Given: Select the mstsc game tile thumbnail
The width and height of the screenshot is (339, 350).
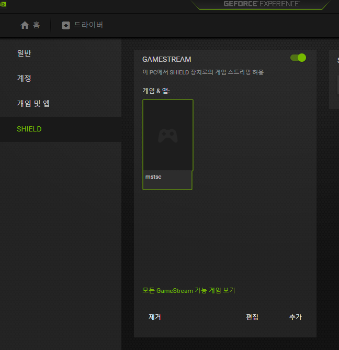Looking at the screenshot, I should click(168, 135).
